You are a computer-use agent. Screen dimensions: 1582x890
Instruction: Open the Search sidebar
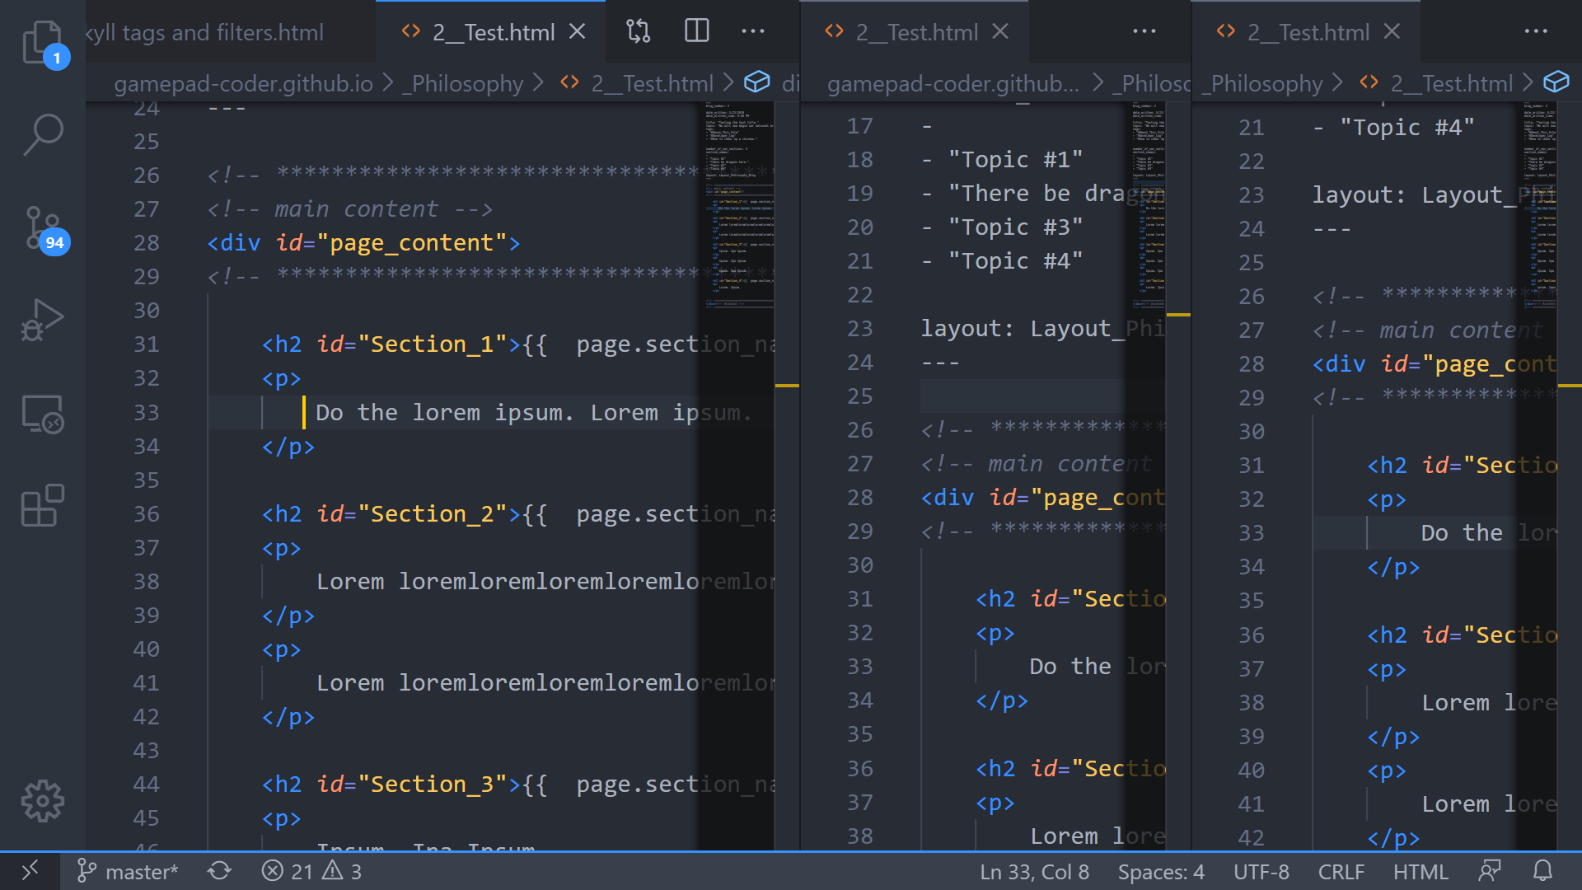pyautogui.click(x=42, y=133)
